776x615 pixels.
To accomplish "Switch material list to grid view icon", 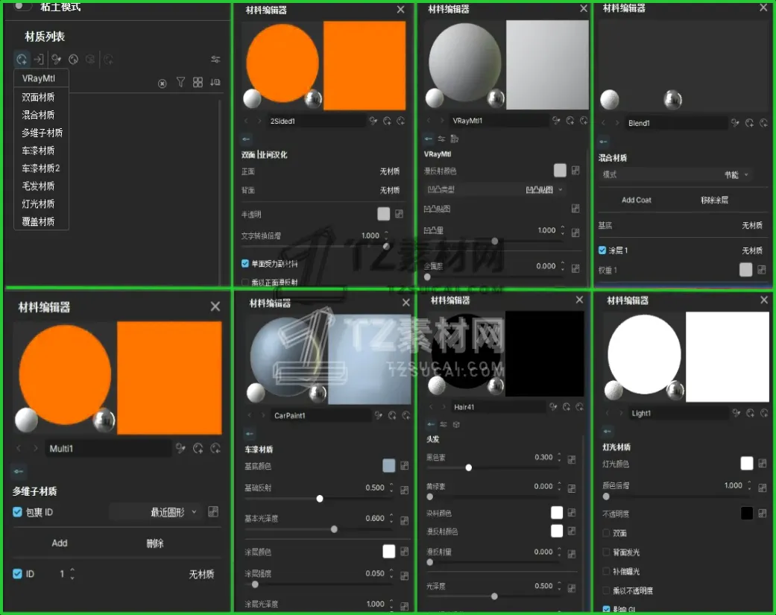I will [198, 82].
